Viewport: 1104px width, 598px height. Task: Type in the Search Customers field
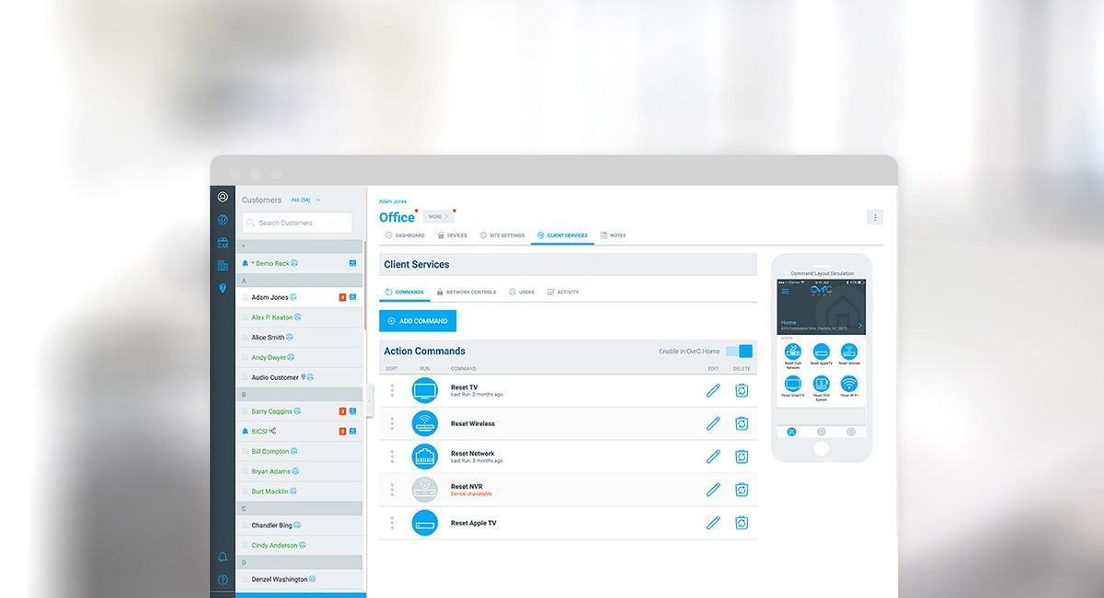(x=296, y=222)
